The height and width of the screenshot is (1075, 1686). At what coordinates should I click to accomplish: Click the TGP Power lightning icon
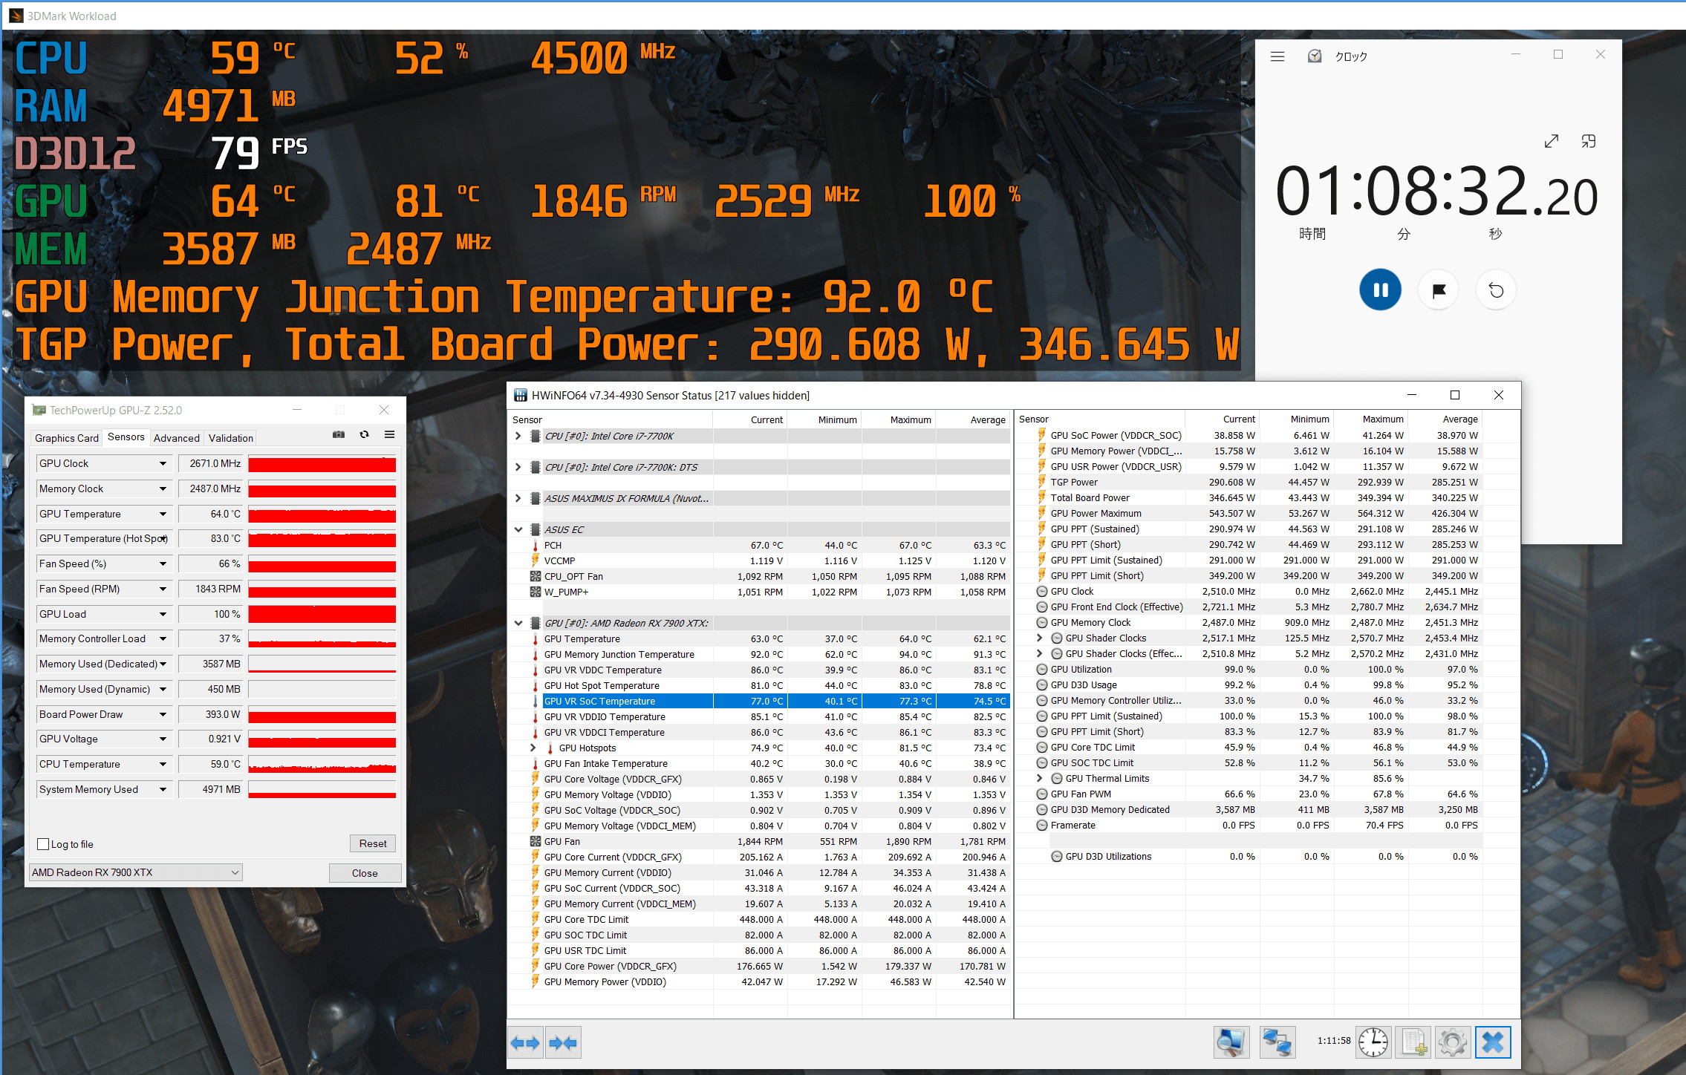click(1042, 482)
